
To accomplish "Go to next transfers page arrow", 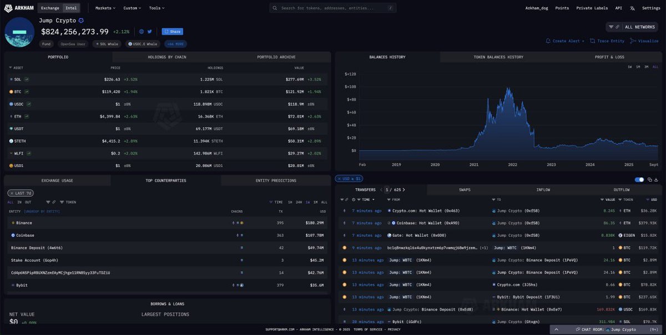I will (x=404, y=190).
